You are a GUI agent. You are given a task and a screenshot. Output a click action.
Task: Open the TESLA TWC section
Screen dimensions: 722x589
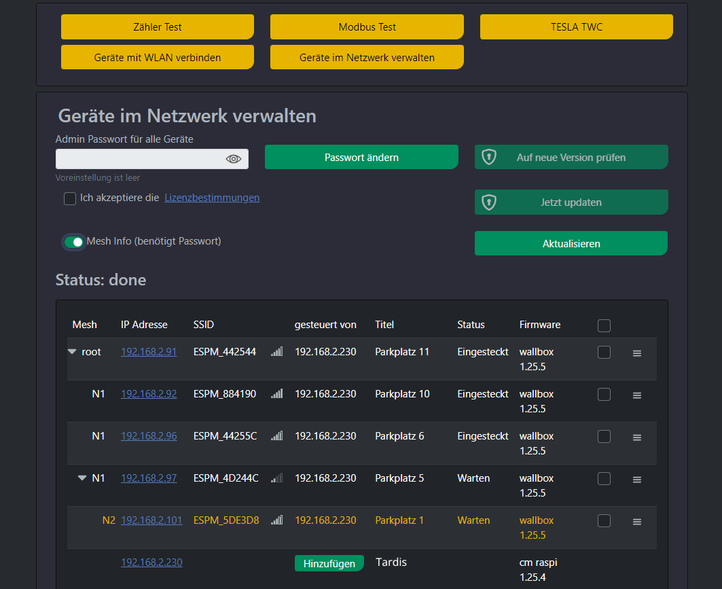tap(576, 27)
